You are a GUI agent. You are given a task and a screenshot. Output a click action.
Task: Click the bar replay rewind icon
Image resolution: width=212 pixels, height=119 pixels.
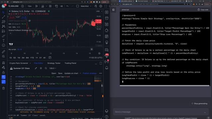pos(62,6)
